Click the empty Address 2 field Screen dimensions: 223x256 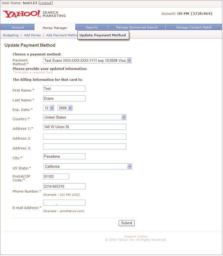click(85, 137)
